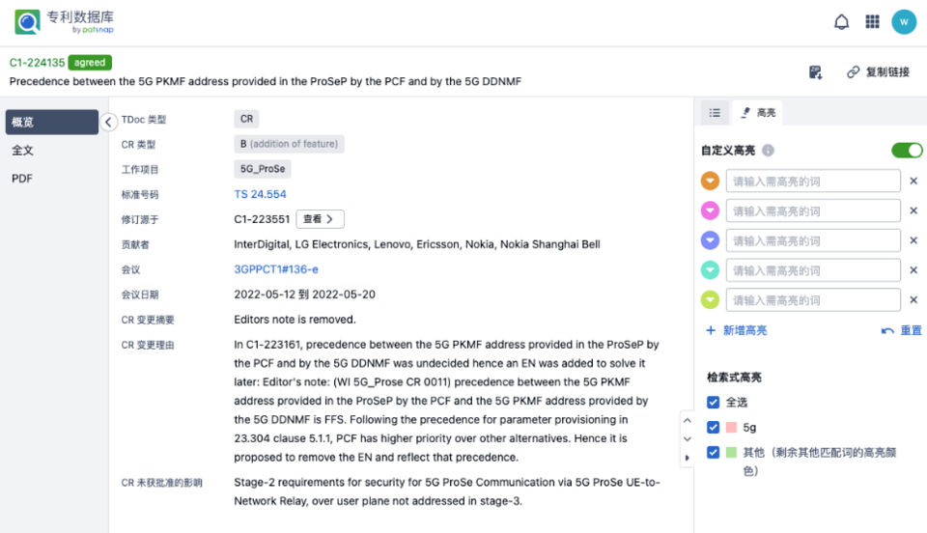Turn off the 自定义高亮 switch
927x533 pixels.
(907, 151)
